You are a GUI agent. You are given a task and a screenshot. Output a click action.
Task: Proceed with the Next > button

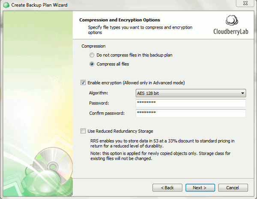tap(200, 188)
